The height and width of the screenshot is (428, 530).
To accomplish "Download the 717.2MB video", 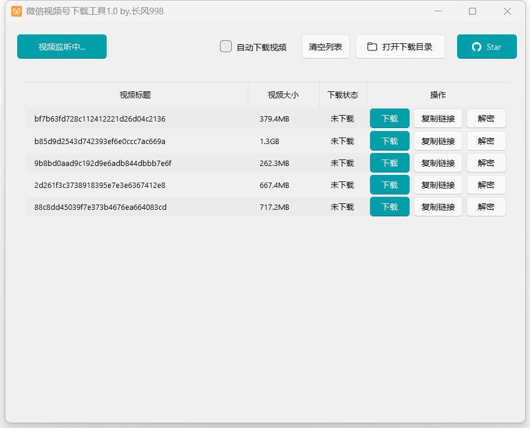I will click(389, 207).
